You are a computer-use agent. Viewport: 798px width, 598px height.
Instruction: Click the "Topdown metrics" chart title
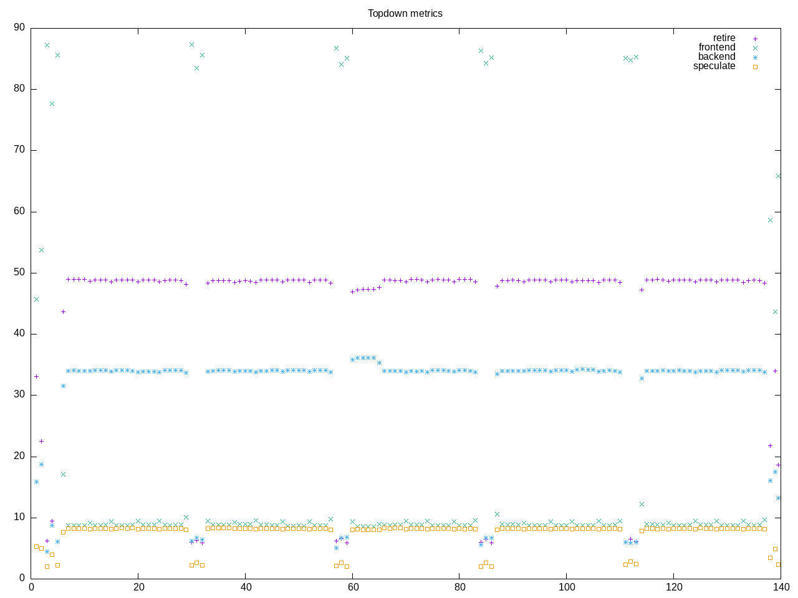[x=405, y=13]
